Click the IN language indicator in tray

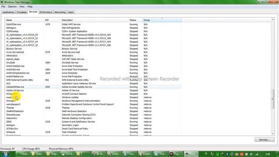[x=206, y=154]
